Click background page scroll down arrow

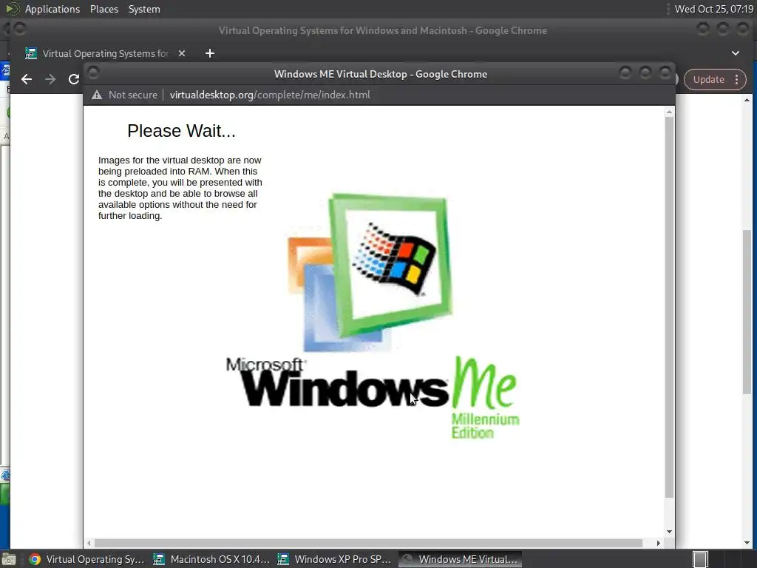click(x=747, y=543)
